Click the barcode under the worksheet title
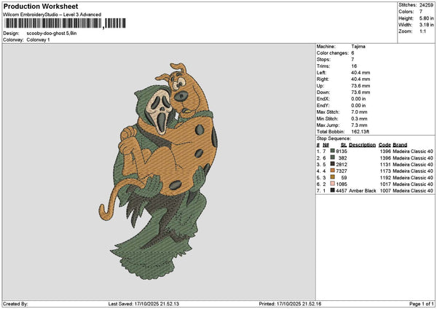The width and height of the screenshot is (437, 309). point(66,23)
